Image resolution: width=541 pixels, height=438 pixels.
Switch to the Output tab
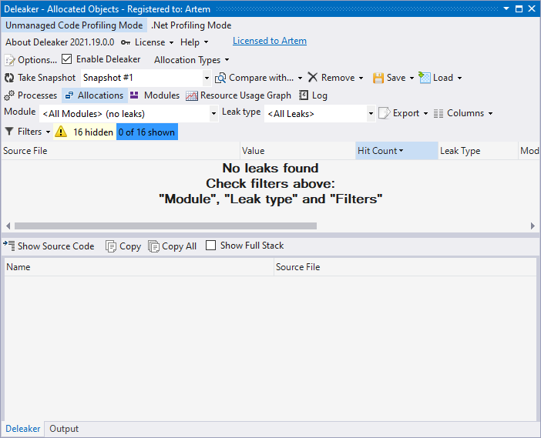click(x=64, y=429)
